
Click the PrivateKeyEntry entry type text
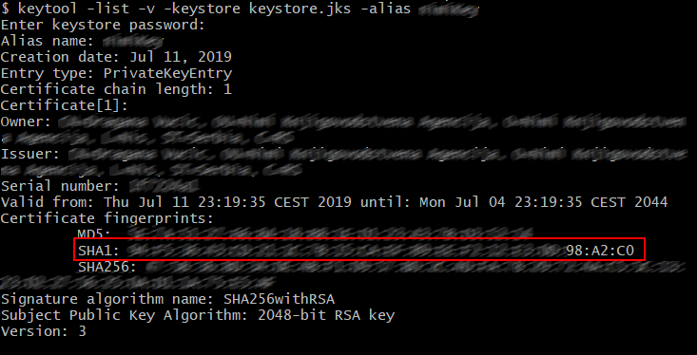pyautogui.click(x=167, y=73)
